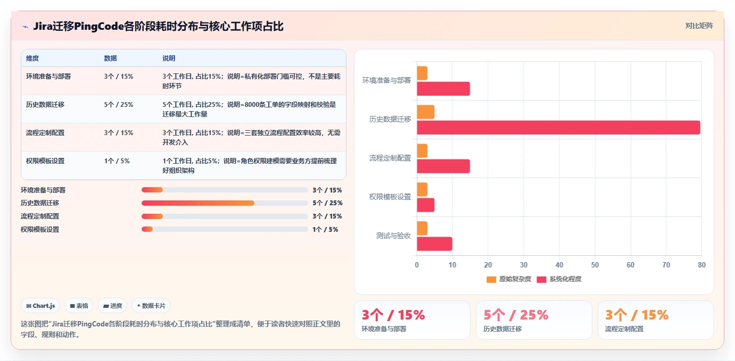
Task: Select 流程定制配置 table row name
Action: [45, 133]
